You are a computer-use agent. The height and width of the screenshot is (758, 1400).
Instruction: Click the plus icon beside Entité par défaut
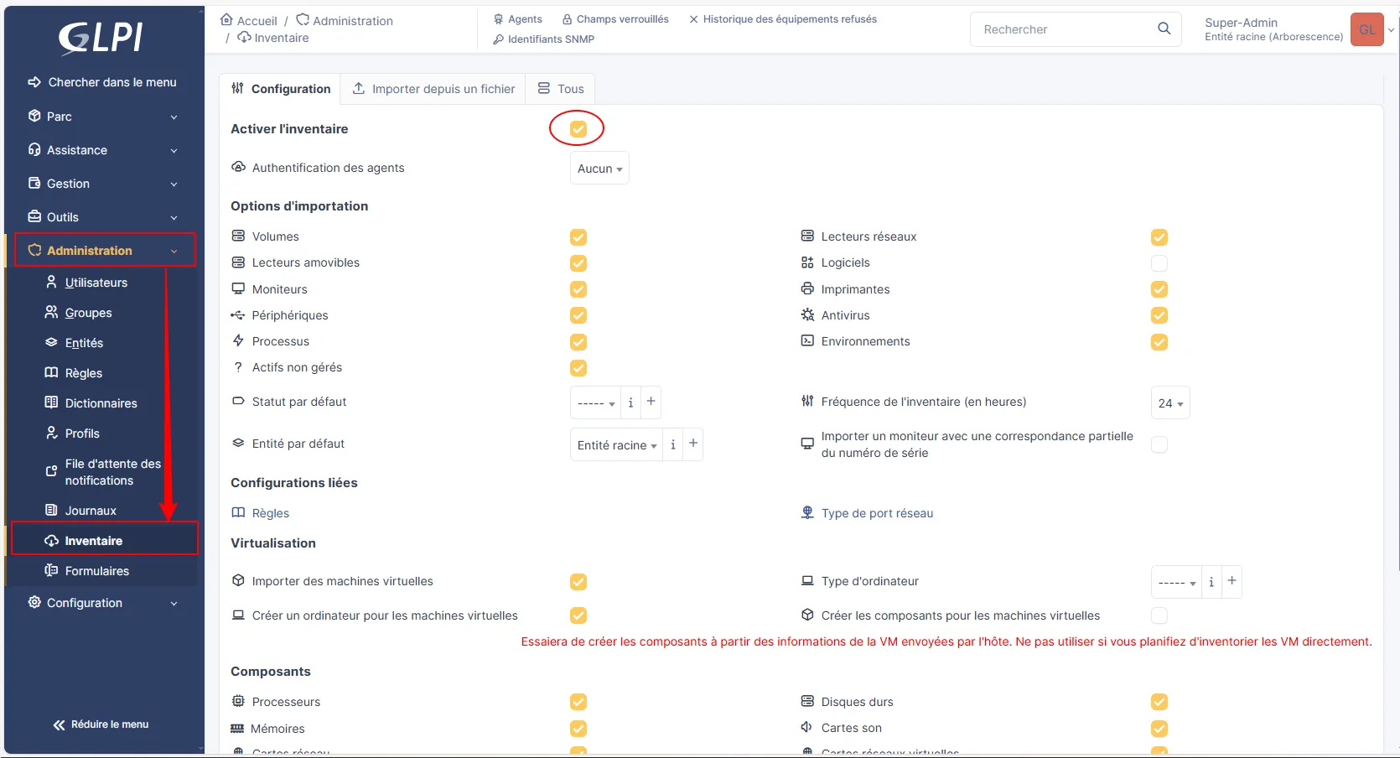[x=693, y=444]
